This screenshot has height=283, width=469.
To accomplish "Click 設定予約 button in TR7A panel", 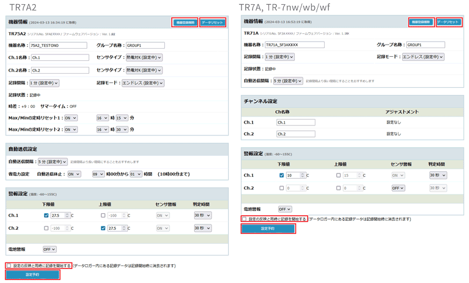I will pos(268,229).
